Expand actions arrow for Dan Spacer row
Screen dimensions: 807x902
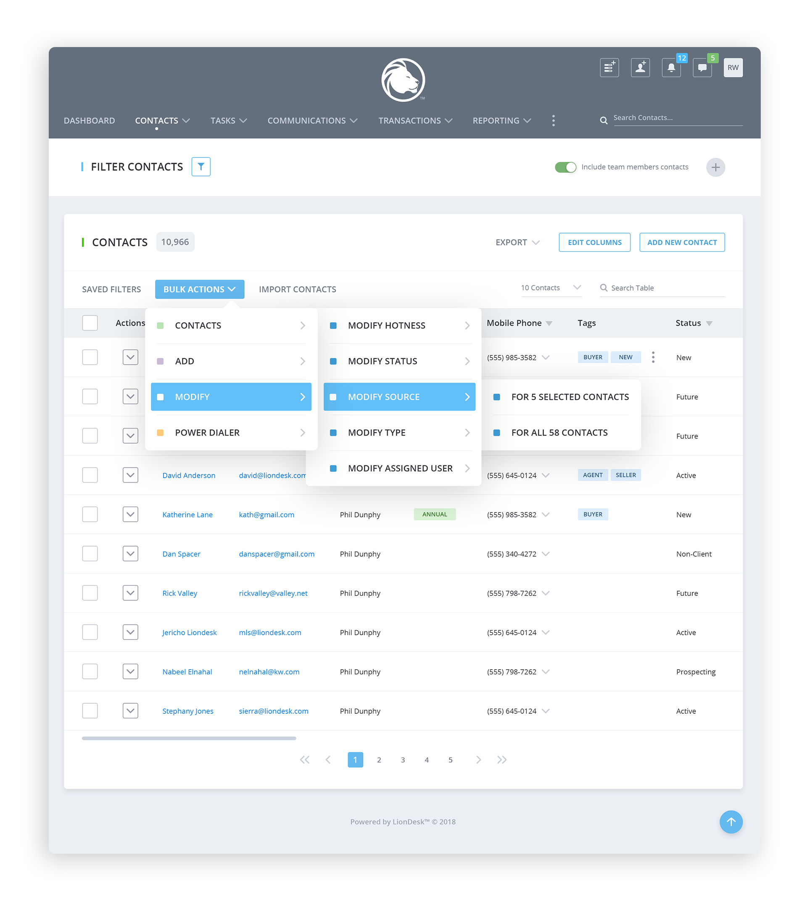point(130,553)
